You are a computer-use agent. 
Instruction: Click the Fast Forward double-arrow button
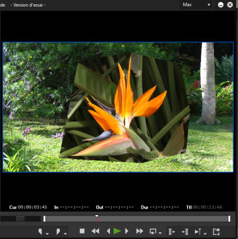(140, 231)
